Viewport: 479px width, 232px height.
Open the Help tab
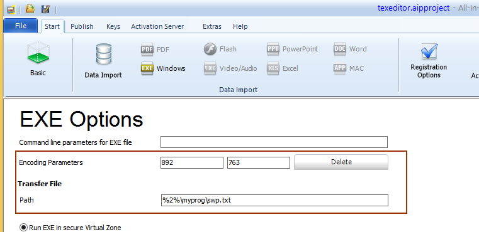(240, 26)
